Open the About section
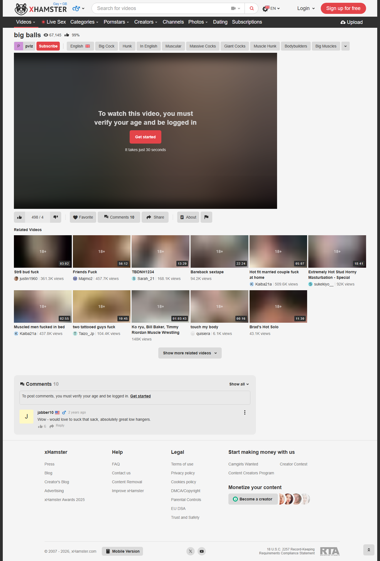 [x=188, y=217]
